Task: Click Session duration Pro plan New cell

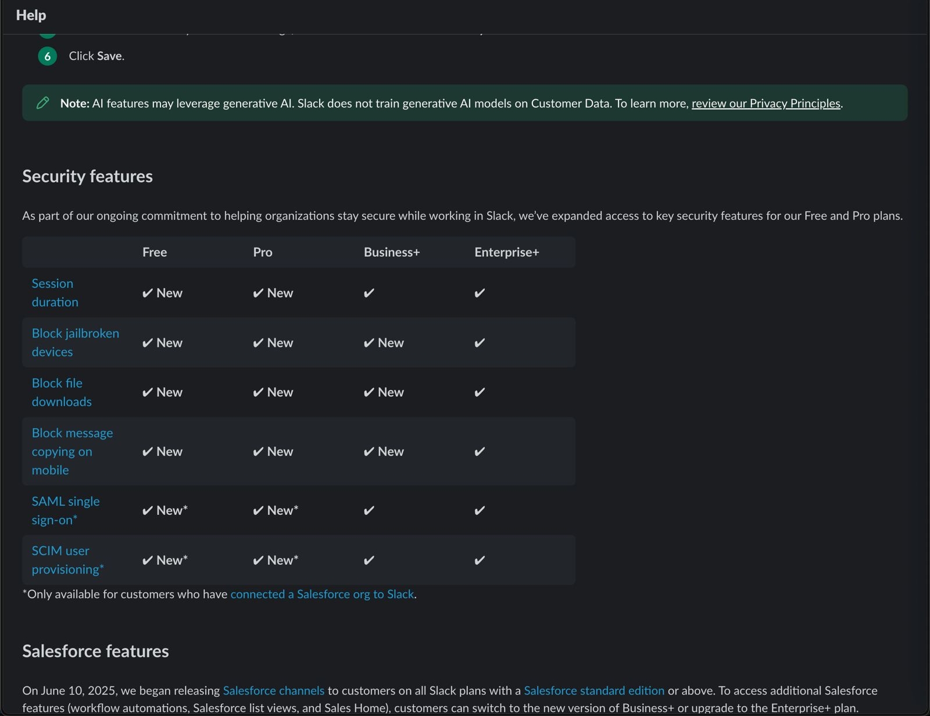Action: [273, 293]
